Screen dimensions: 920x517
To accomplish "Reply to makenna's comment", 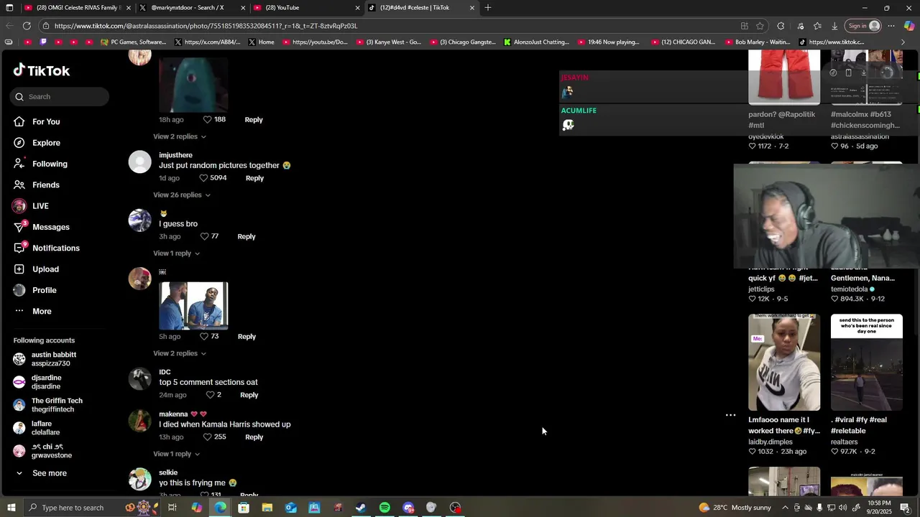I will 254,437.
